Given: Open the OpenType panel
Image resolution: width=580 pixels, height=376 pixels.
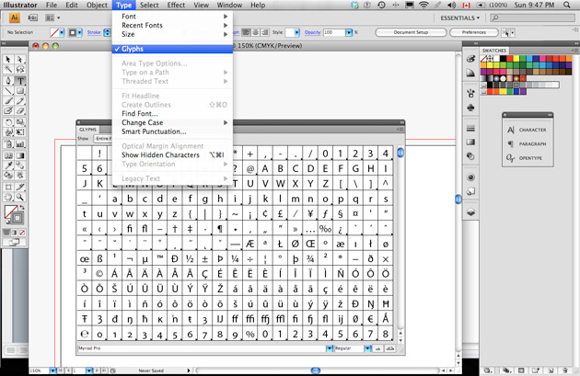Looking at the screenshot, I should [532, 158].
